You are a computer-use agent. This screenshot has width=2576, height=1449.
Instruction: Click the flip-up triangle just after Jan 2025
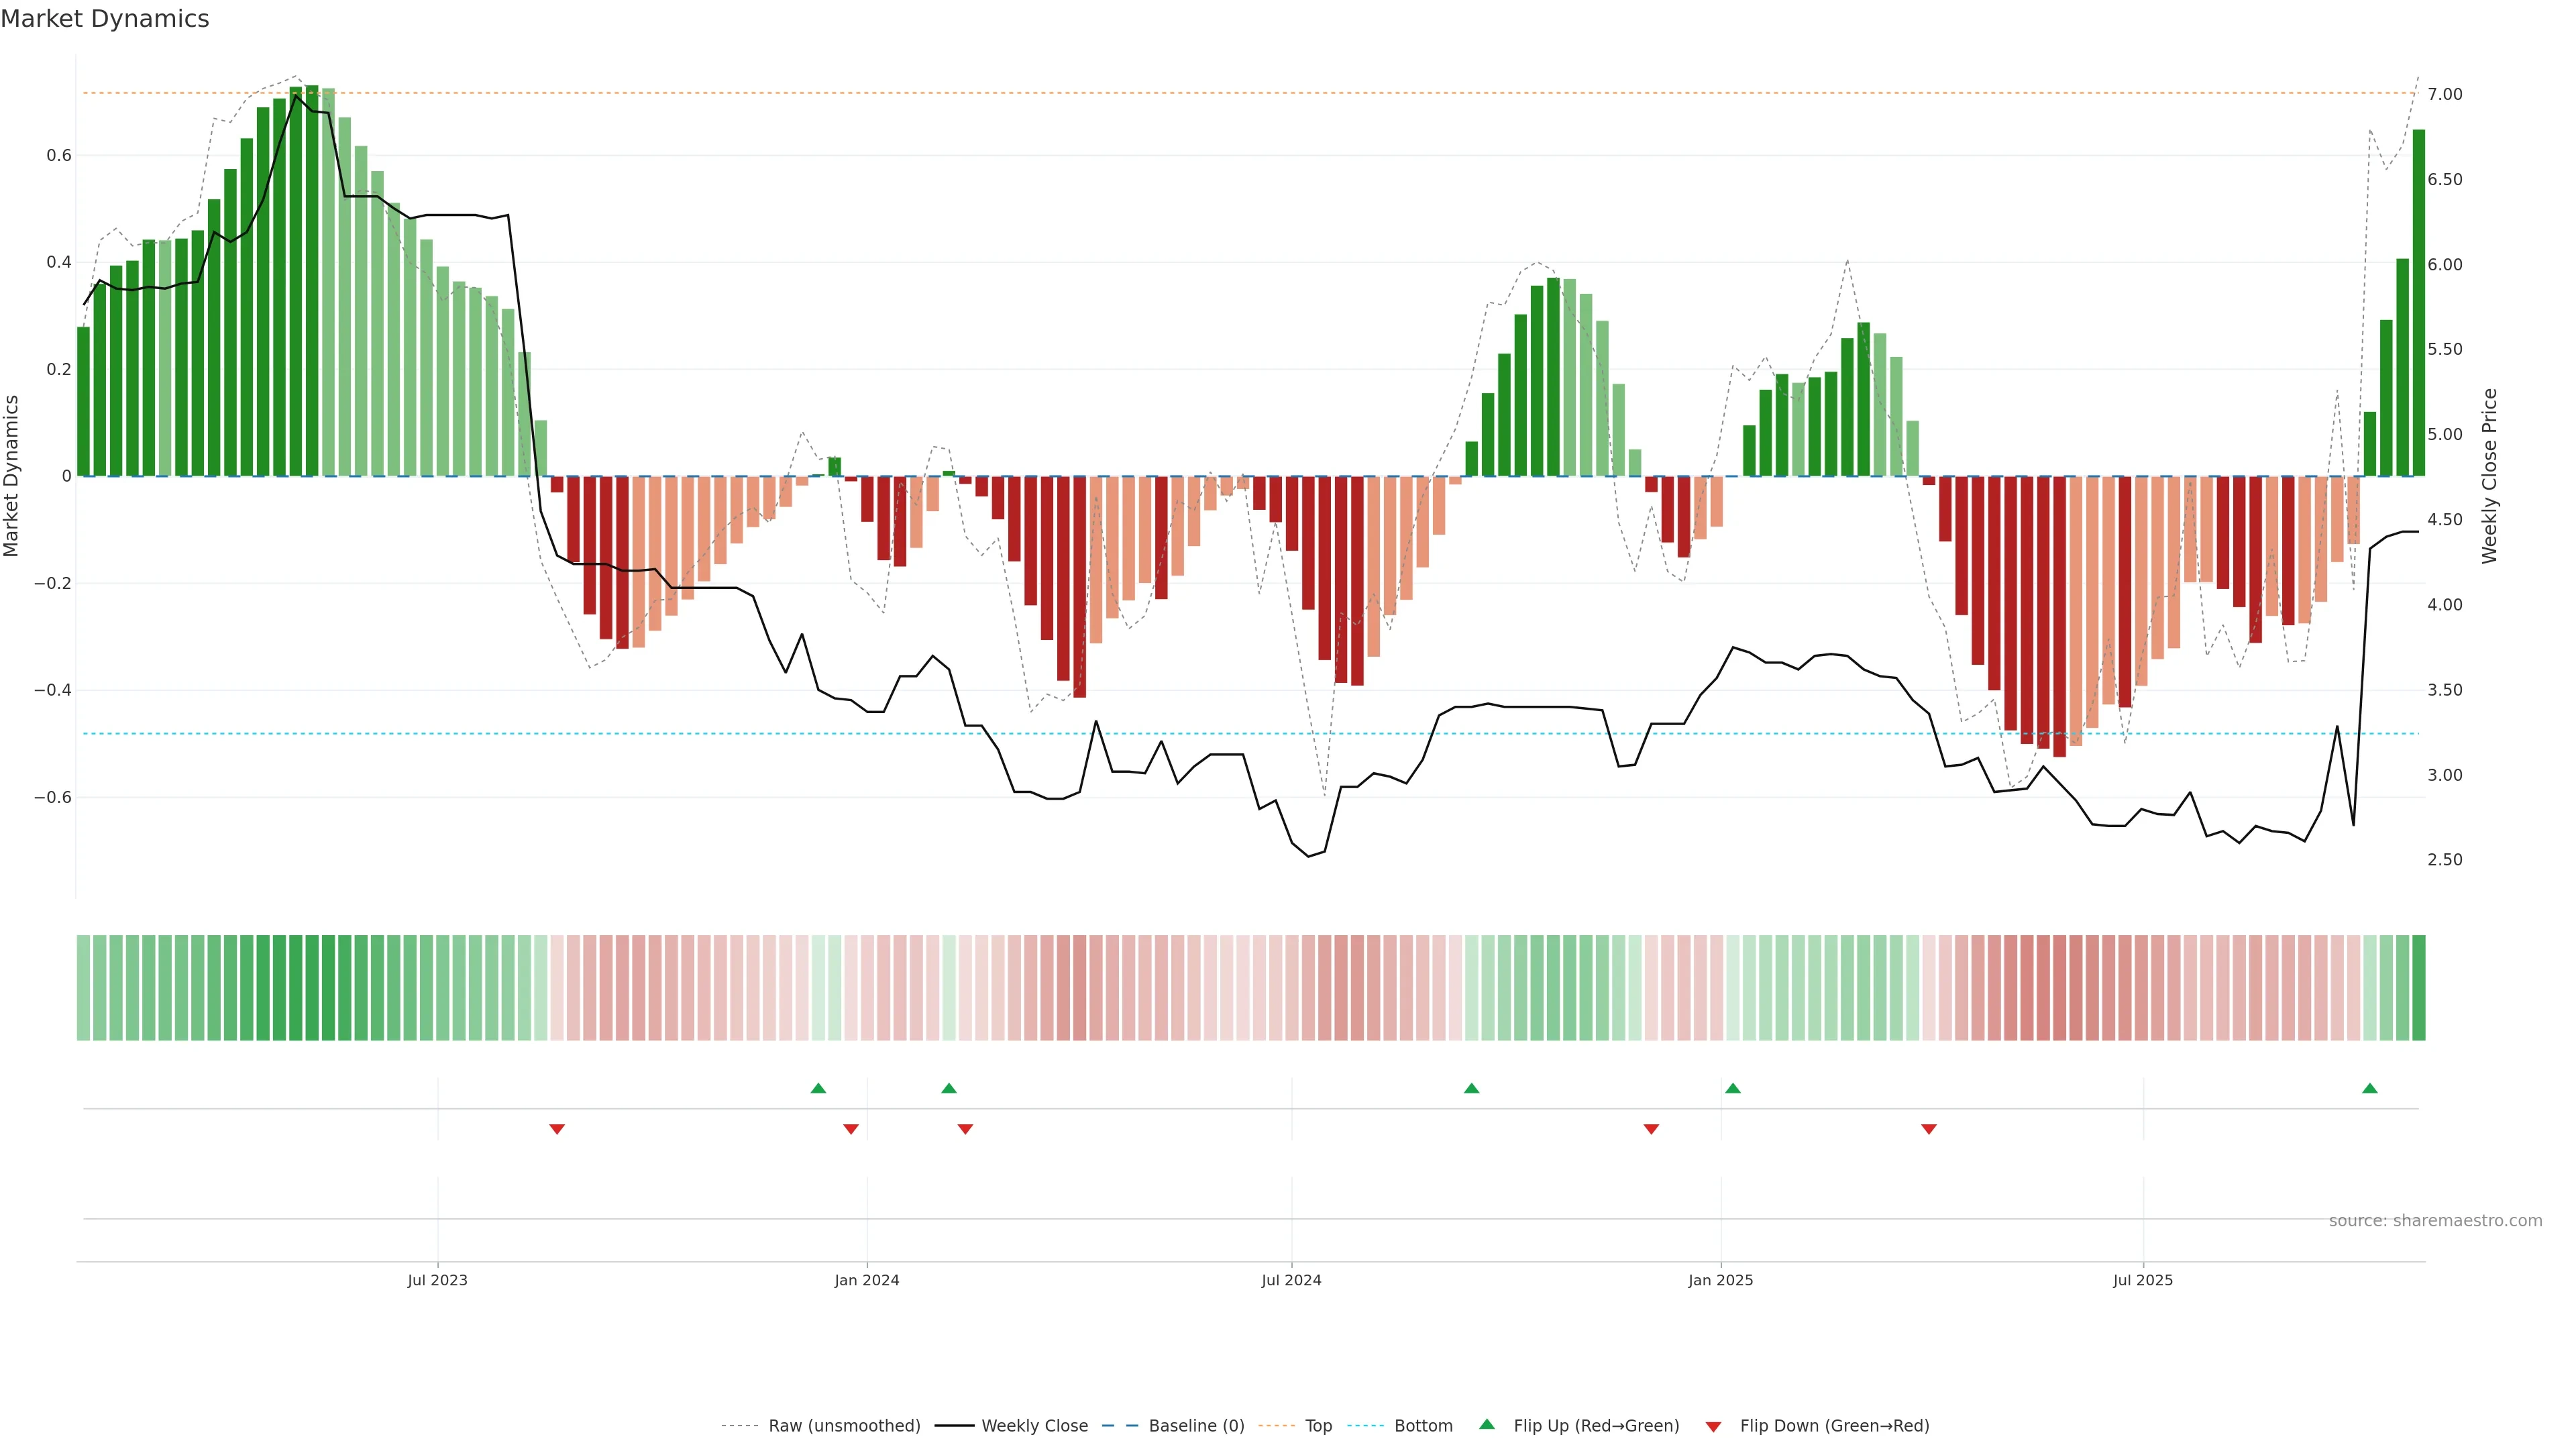(x=1733, y=1088)
